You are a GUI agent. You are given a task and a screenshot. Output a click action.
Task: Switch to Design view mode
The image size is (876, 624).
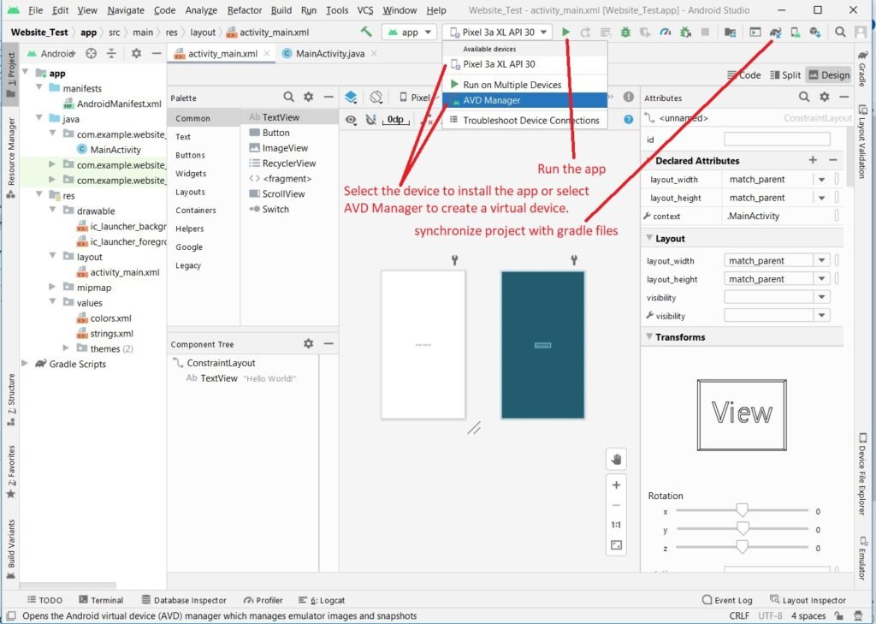pos(829,75)
